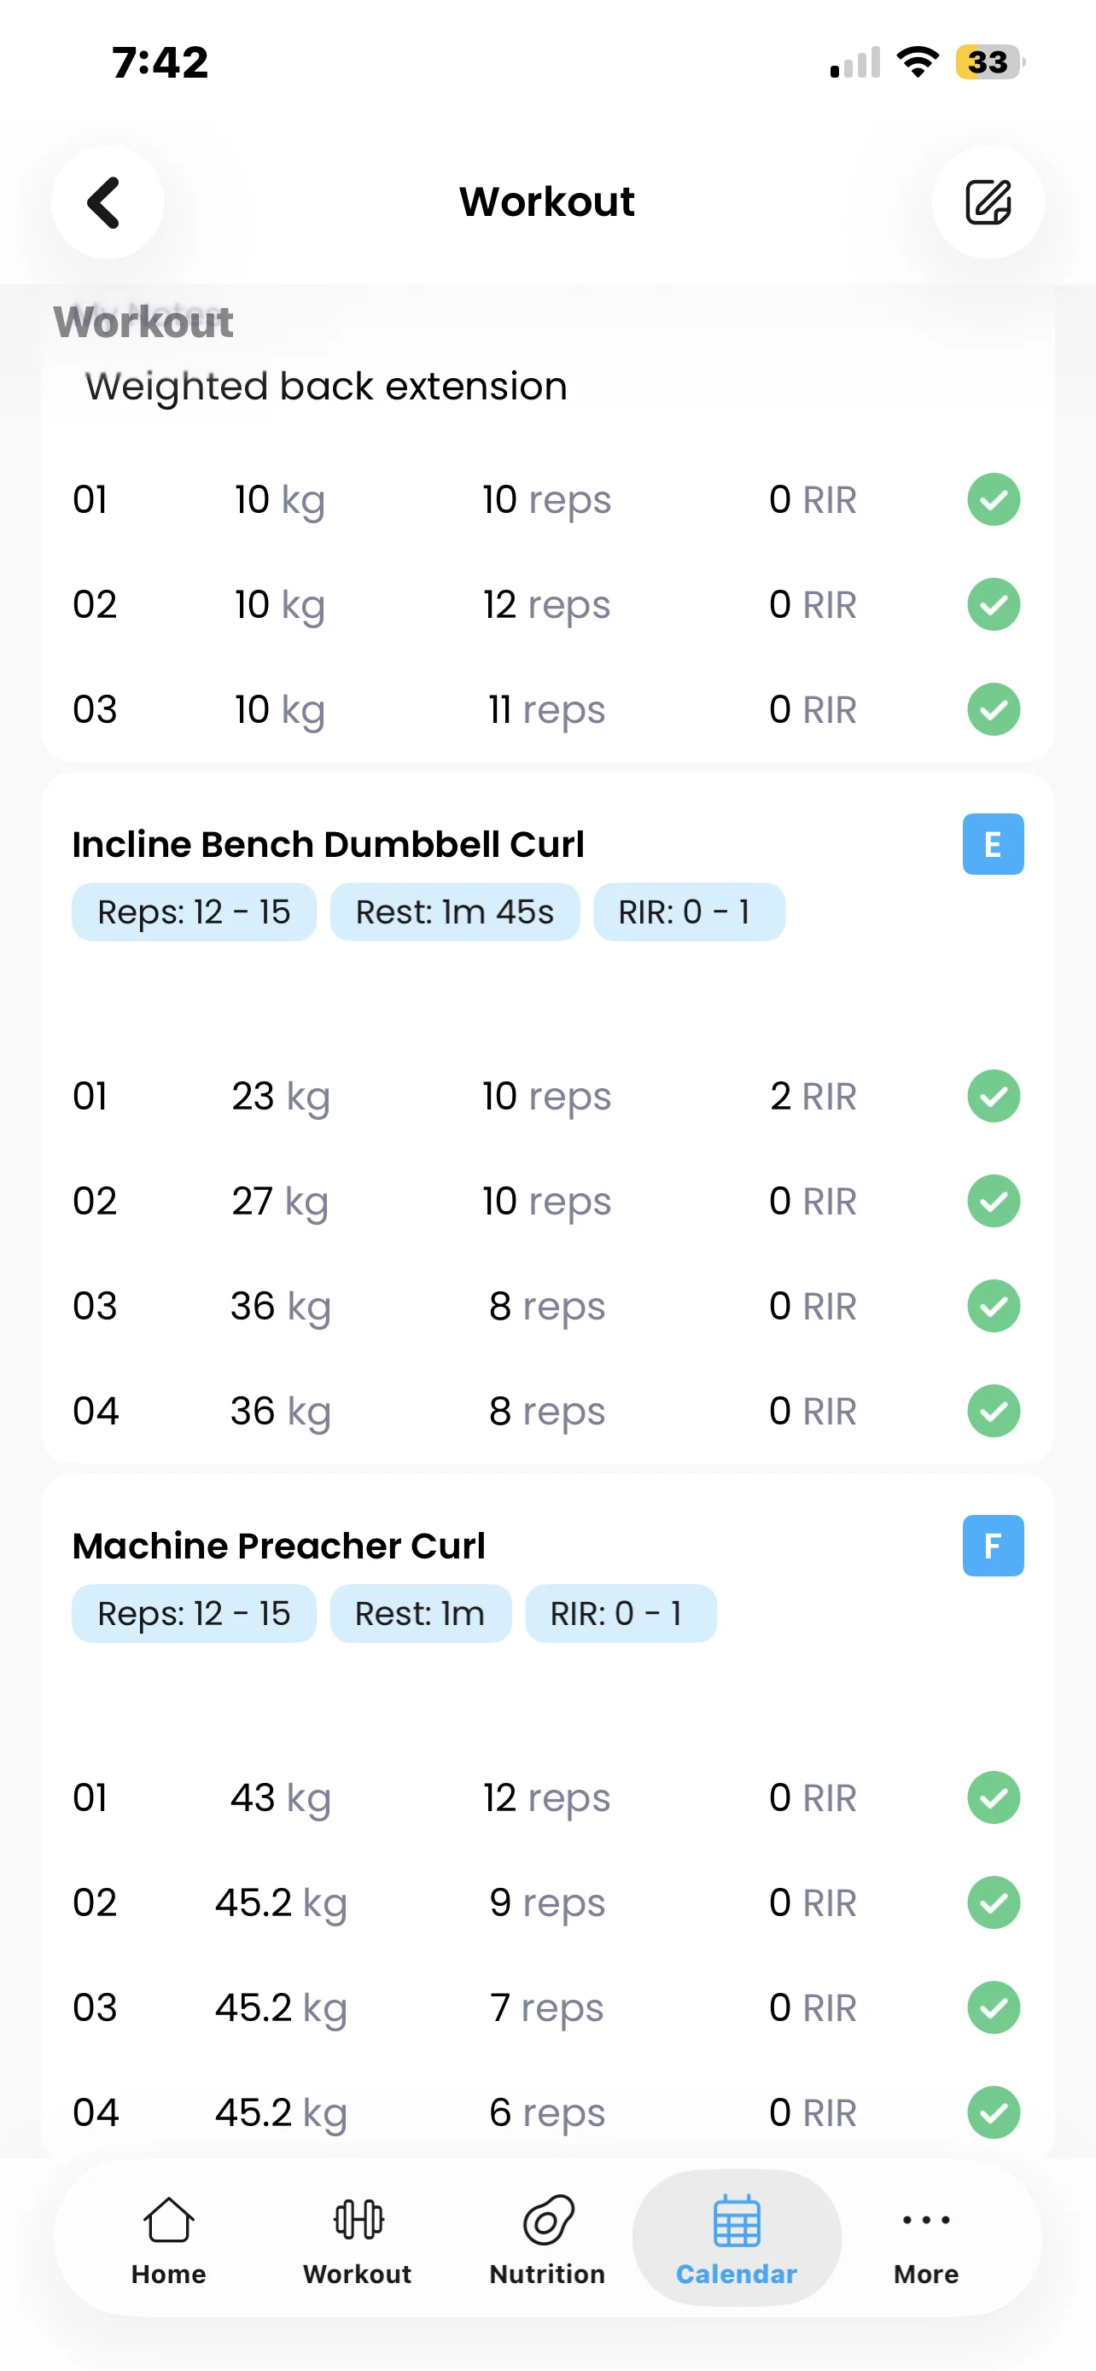This screenshot has width=1096, height=2371.
Task: Open the edit workout pencil icon
Action: (988, 202)
